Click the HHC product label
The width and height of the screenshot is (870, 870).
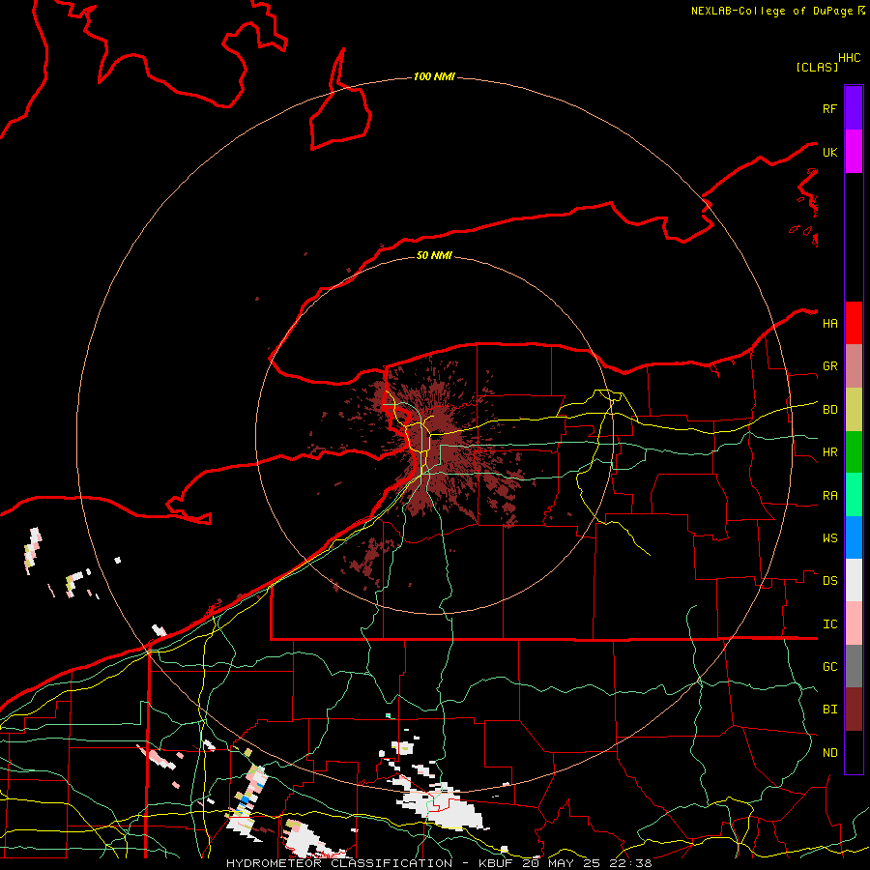click(x=850, y=58)
